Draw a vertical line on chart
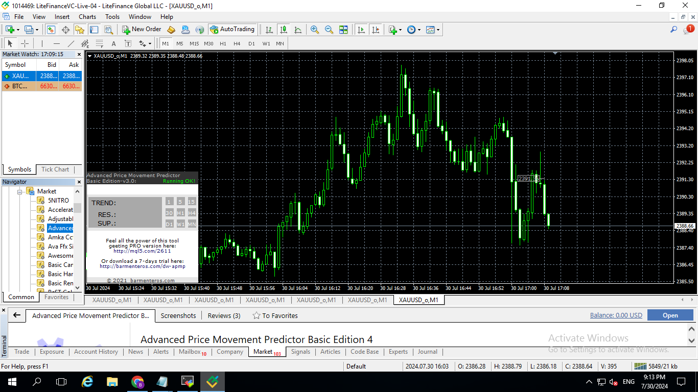 42,43
